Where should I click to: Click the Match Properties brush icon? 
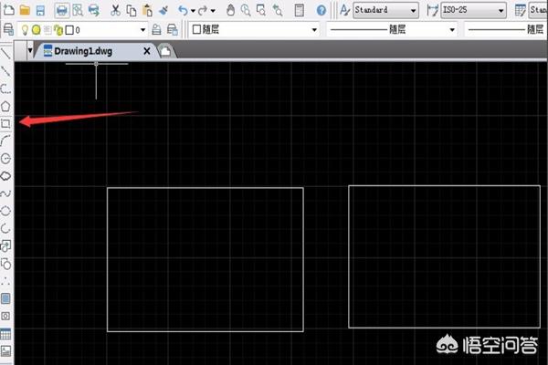click(163, 10)
